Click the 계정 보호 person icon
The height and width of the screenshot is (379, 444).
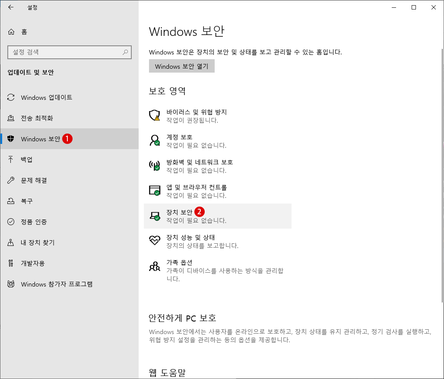click(155, 140)
